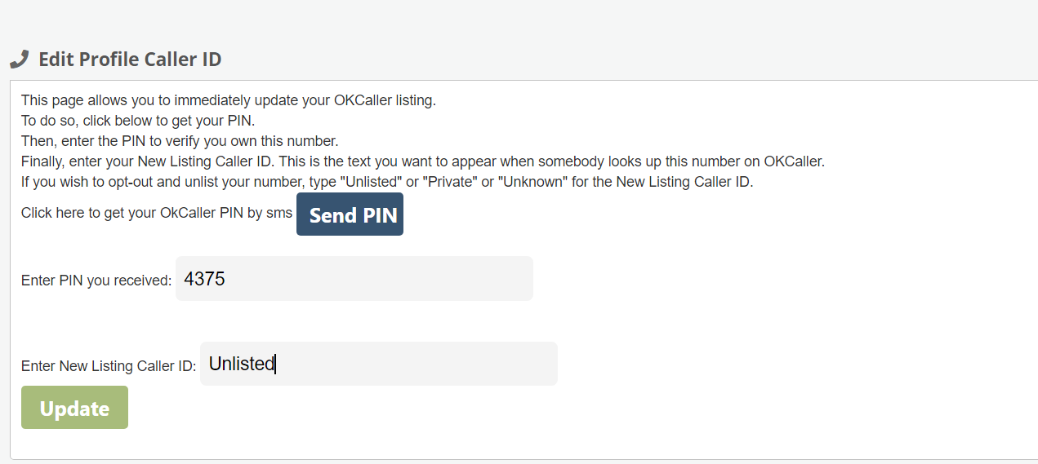Image resolution: width=1038 pixels, height=464 pixels.
Task: Select the 'Enter PIN you received:' label
Action: [x=96, y=281]
